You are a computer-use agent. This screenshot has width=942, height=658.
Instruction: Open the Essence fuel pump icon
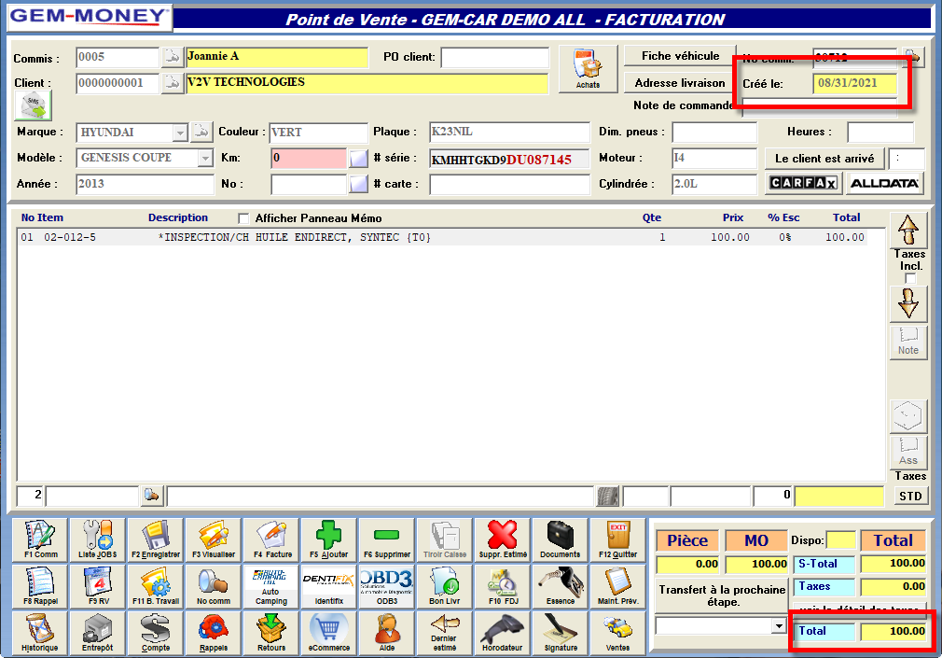[560, 586]
